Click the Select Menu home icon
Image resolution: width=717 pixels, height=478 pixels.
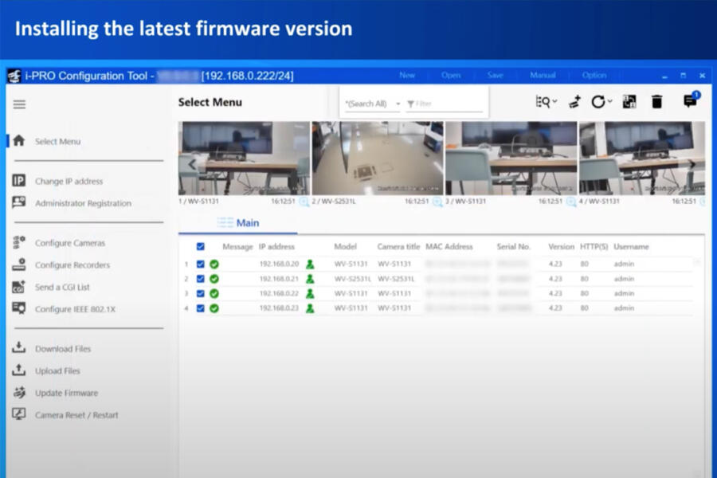(x=19, y=140)
